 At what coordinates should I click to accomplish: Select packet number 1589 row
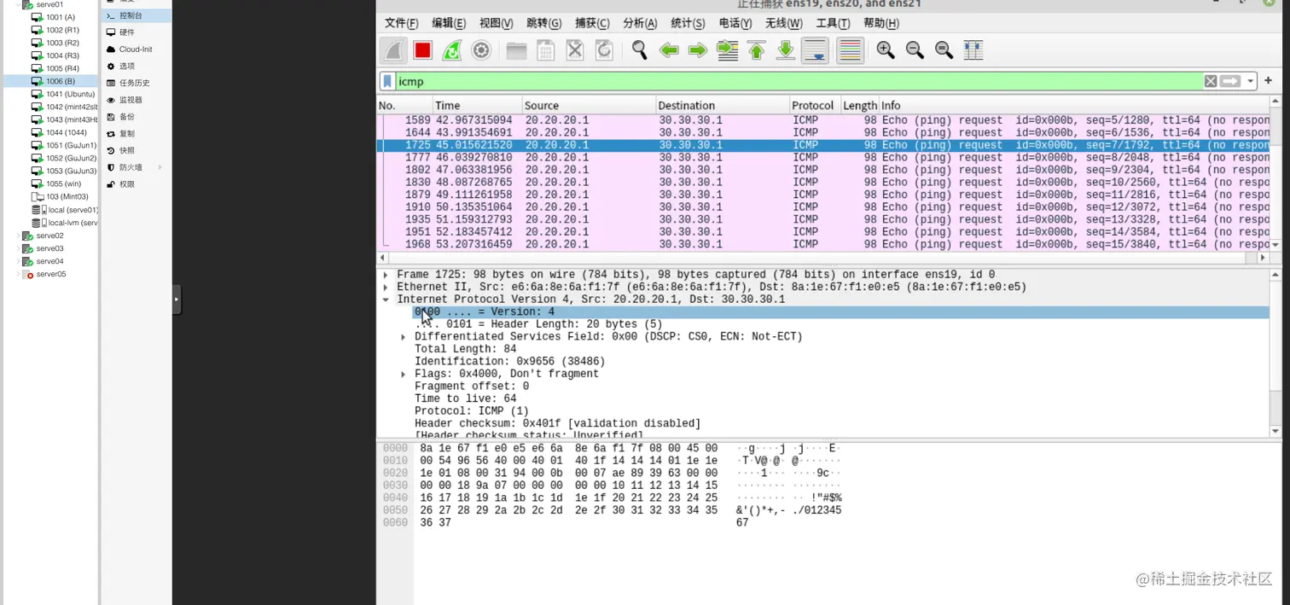[x=823, y=120]
